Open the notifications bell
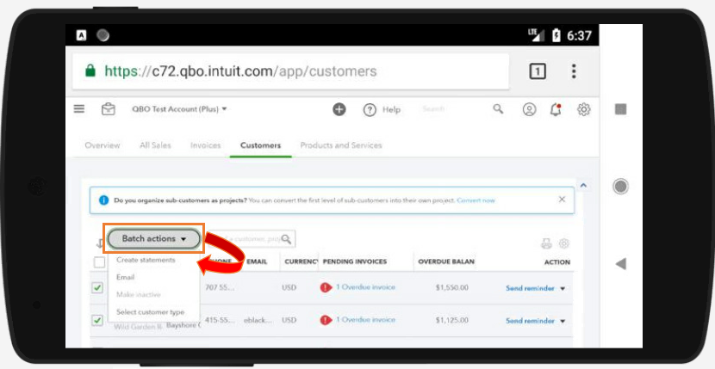 point(556,109)
